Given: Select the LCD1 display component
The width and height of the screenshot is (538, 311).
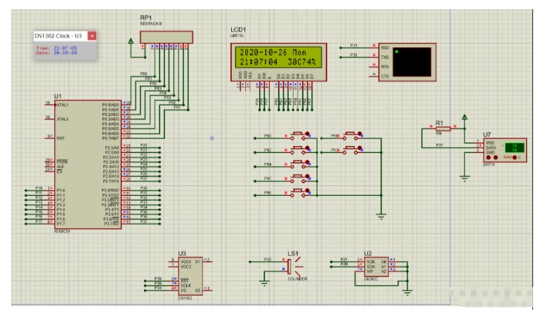Looking at the screenshot, I should (277, 58).
